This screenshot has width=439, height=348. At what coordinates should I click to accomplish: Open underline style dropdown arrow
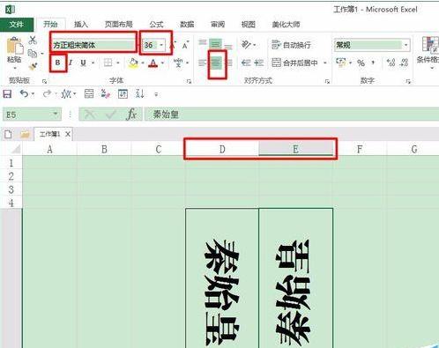pyautogui.click(x=93, y=63)
